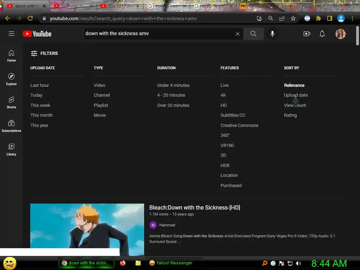Enable the VR180 filter
The image size is (360, 270).
tap(227, 145)
